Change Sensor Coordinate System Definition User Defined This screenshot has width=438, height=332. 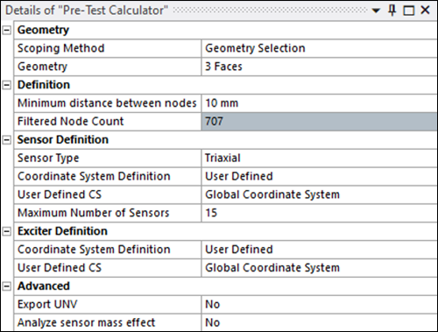(319, 176)
